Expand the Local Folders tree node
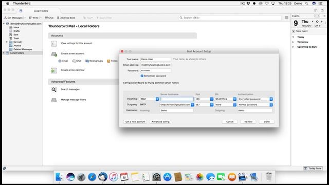The height and width of the screenshot is (185, 329). pyautogui.click(x=4, y=53)
